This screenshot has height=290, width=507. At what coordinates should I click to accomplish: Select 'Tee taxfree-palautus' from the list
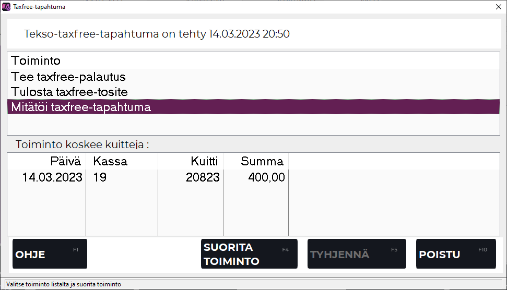[68, 77]
